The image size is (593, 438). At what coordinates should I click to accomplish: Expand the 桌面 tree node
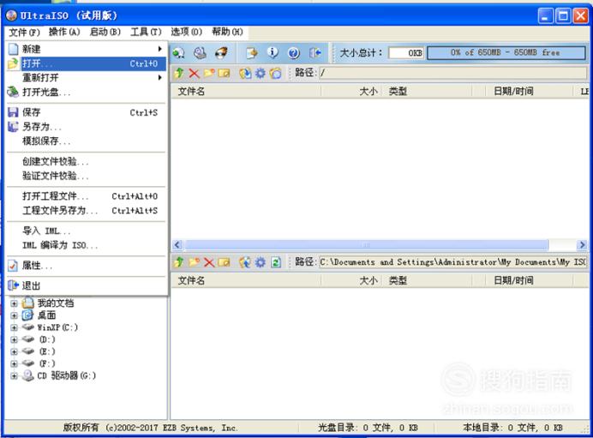14,315
